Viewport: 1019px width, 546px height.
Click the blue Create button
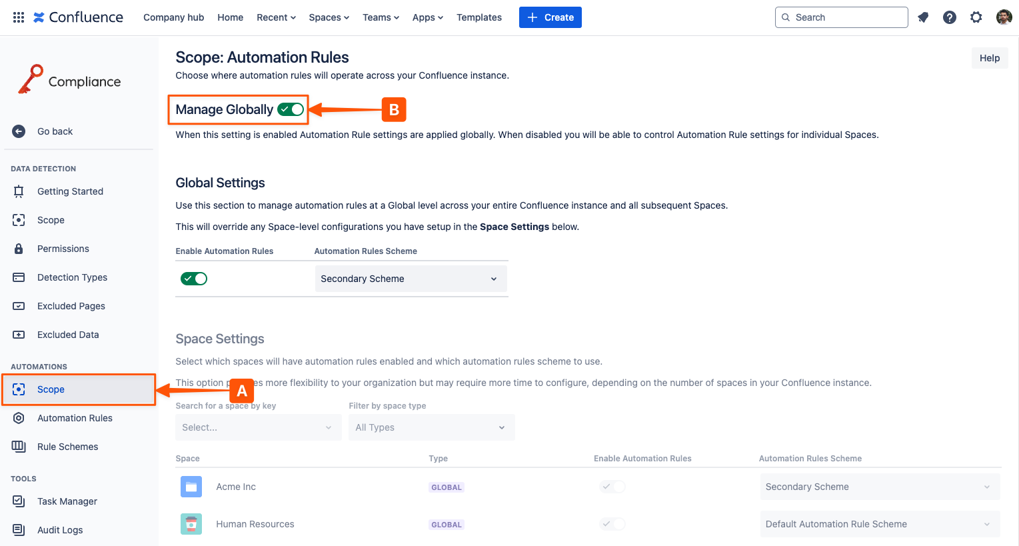pos(550,17)
